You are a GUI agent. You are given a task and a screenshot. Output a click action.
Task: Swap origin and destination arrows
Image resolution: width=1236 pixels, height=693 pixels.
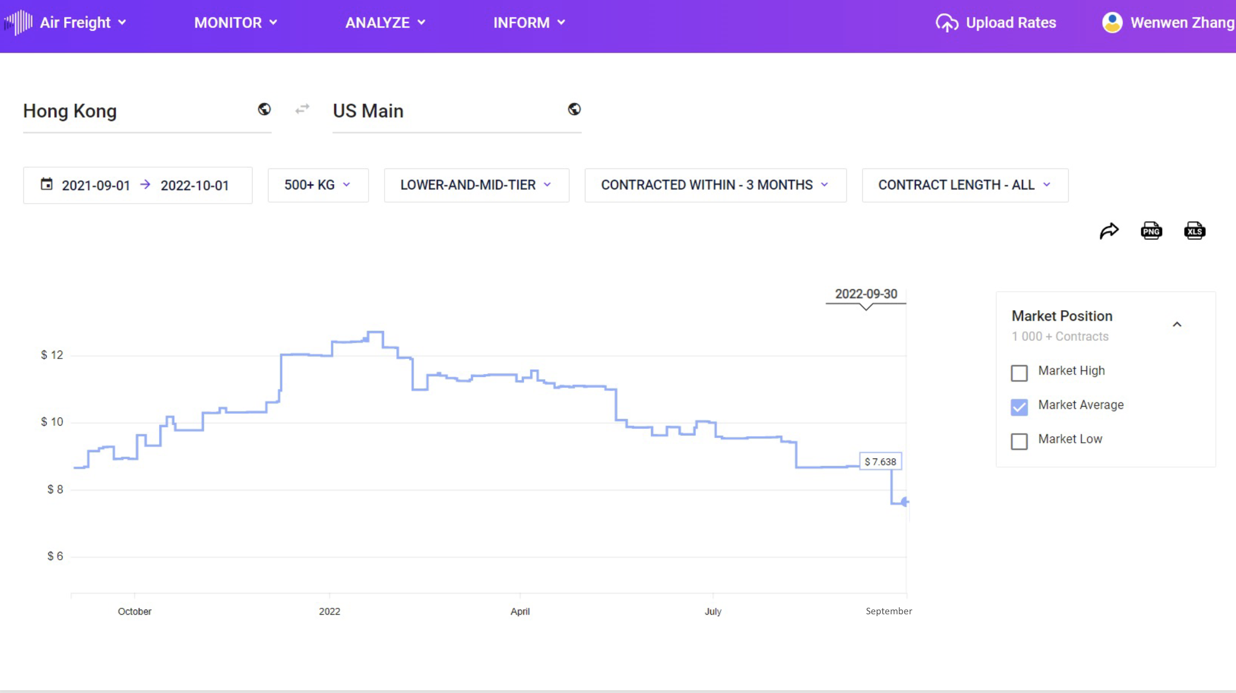click(302, 110)
